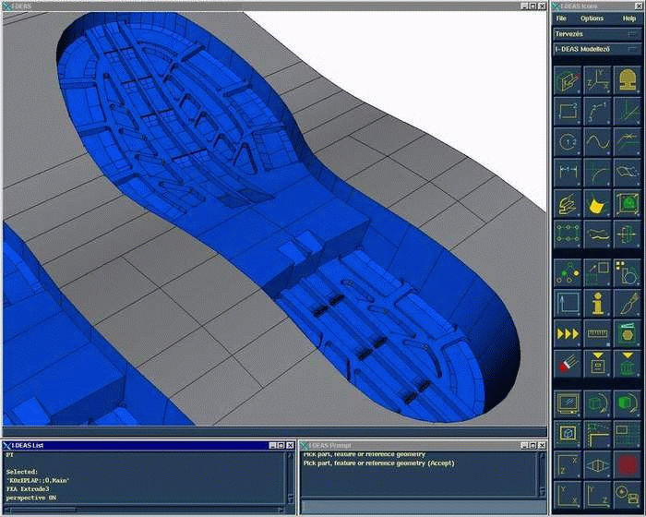Select the dimension tool icon

click(568, 173)
